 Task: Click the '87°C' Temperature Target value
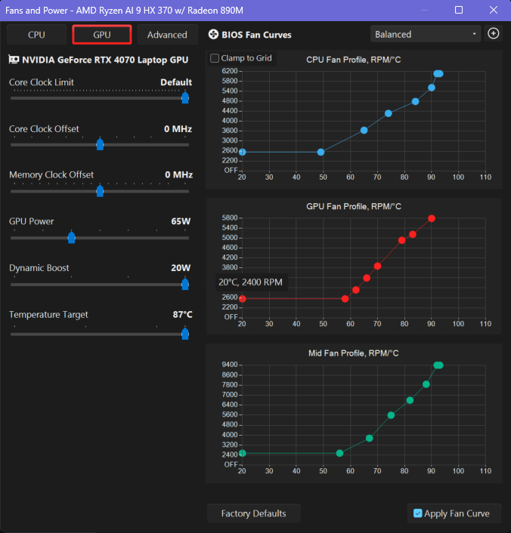tap(182, 314)
